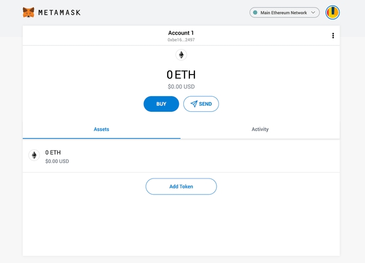Click the $0.00 USD under the main balance
Screen dimensions: 365x263
(x=181, y=87)
